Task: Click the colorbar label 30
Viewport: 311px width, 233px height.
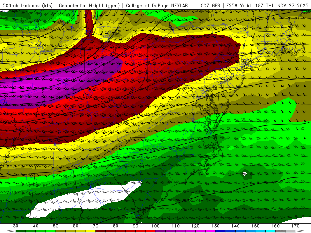Action: [16, 226]
